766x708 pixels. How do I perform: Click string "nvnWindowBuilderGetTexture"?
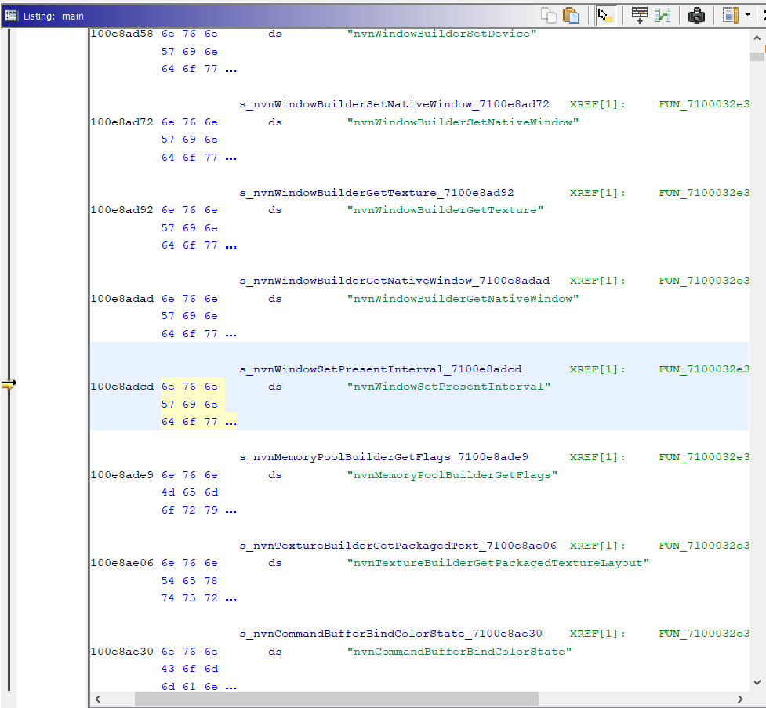(x=445, y=210)
